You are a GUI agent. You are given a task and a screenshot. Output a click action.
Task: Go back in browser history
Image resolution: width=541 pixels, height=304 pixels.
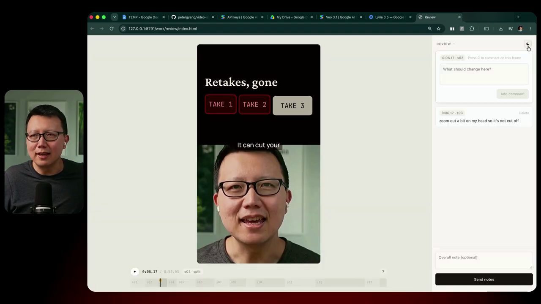coord(92,29)
